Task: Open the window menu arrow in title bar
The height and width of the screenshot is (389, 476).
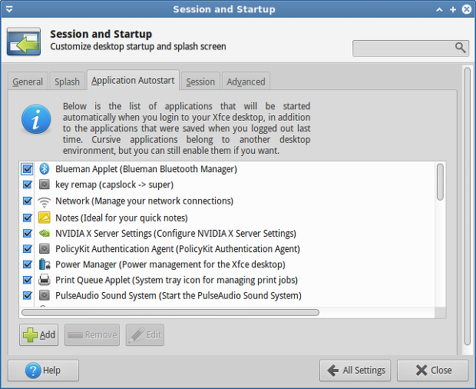Action: [9, 9]
